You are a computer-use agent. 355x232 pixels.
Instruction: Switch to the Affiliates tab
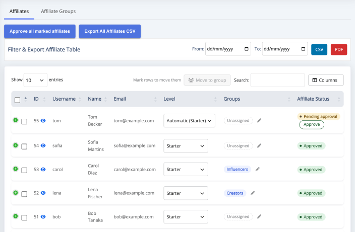click(19, 11)
